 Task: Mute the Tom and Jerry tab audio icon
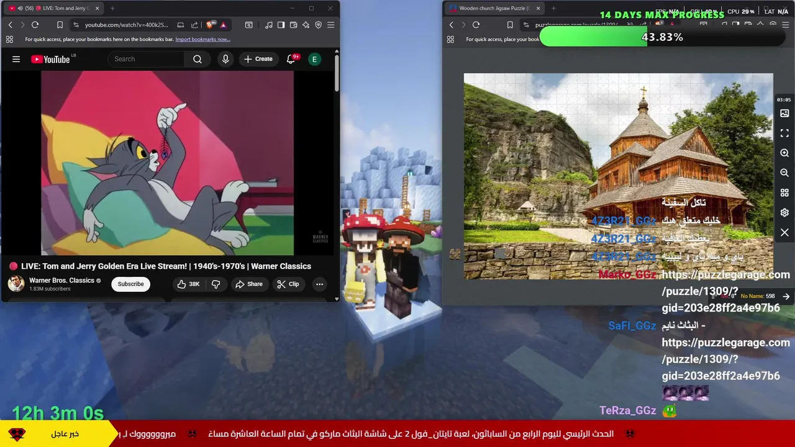[20, 8]
